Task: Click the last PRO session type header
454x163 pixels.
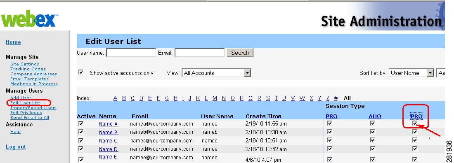Action: (x=417, y=116)
